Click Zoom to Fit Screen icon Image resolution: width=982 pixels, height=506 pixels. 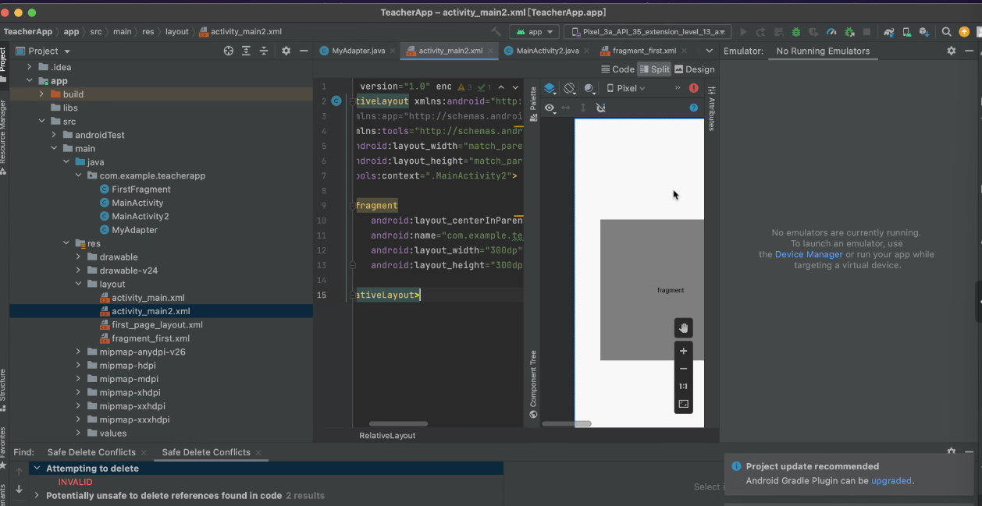tap(683, 404)
